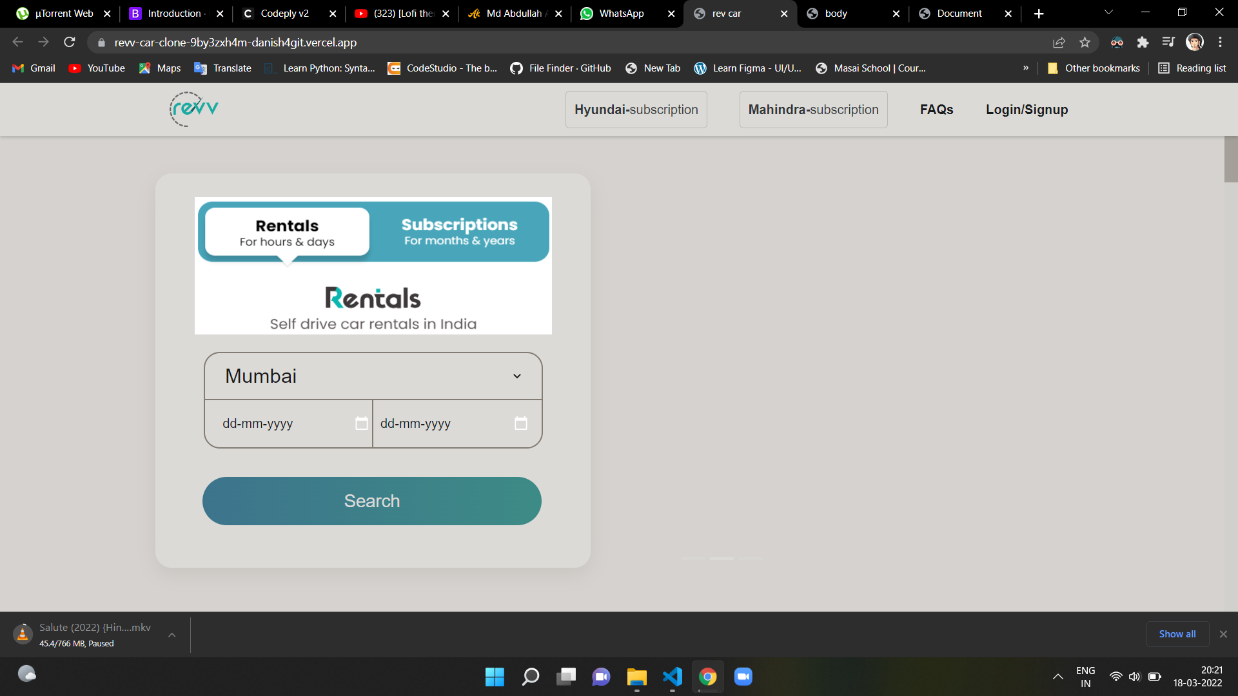1238x696 pixels.
Task: Switch to the body browser tab
Action: 836,14
